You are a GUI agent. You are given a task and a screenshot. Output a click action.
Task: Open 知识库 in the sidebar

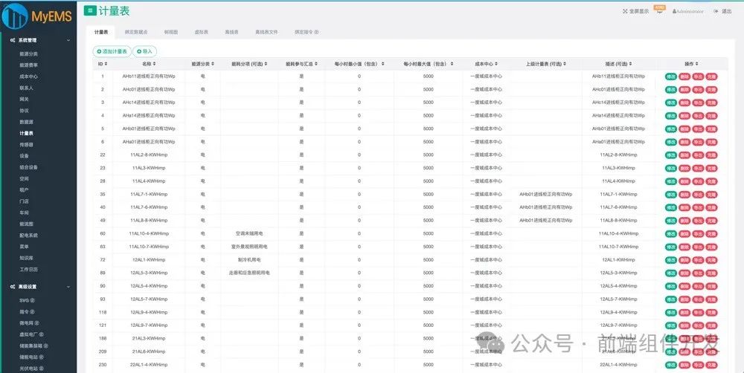[x=27, y=259]
